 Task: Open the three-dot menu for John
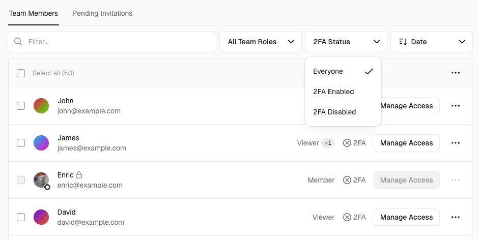tap(456, 106)
